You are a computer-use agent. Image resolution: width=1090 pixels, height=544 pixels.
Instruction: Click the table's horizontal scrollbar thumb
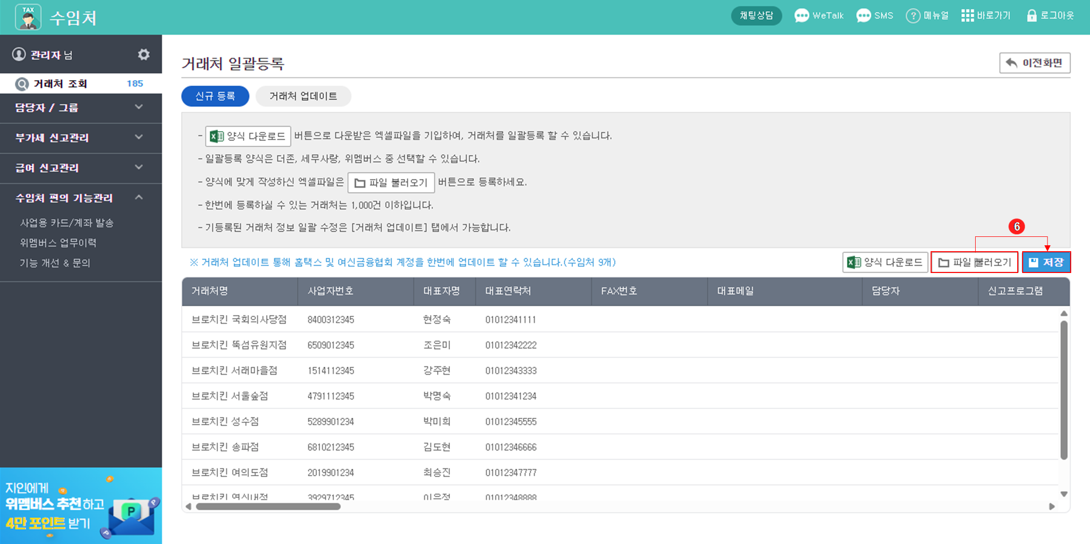[268, 506]
